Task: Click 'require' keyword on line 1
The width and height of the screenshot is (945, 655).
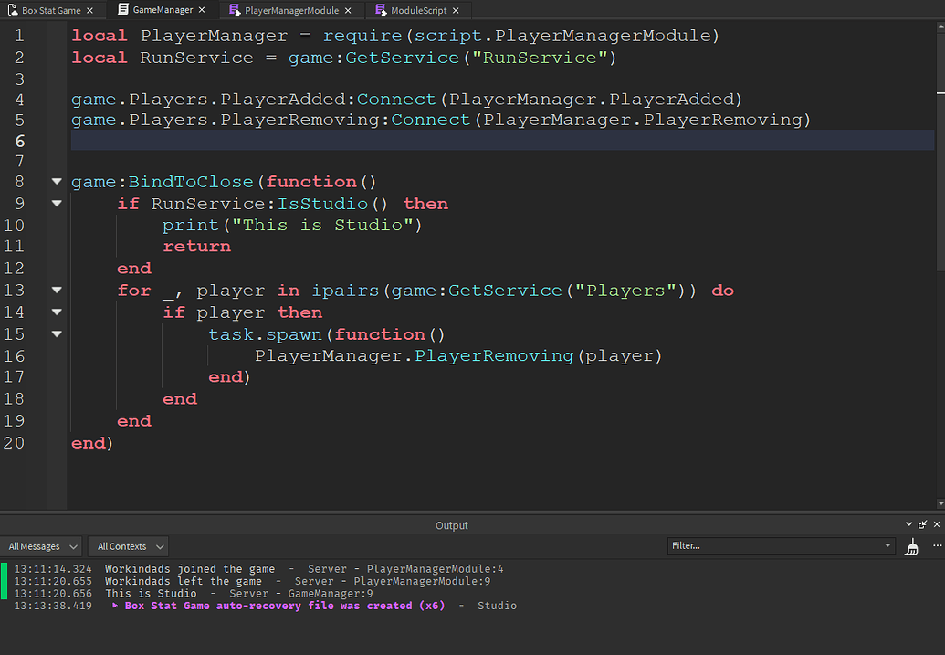Action: [362, 36]
